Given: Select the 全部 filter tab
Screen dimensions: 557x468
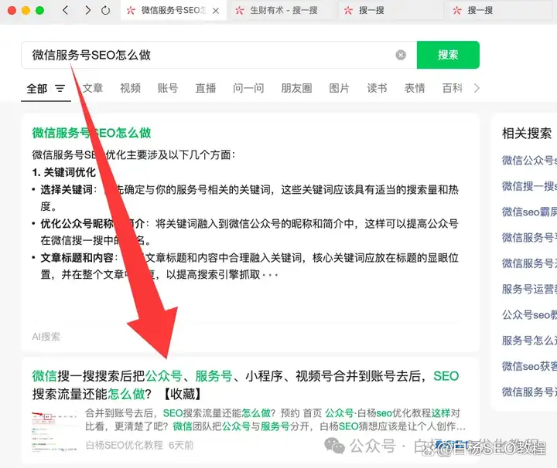Looking at the screenshot, I should [37, 88].
